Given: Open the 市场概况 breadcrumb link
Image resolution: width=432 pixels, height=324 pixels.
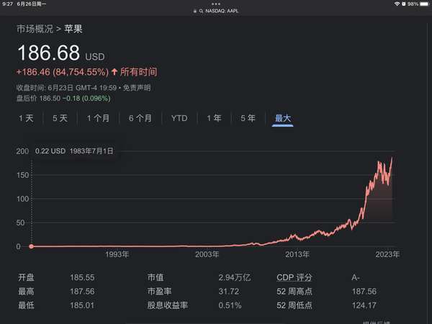Looking at the screenshot, I should coord(35,29).
